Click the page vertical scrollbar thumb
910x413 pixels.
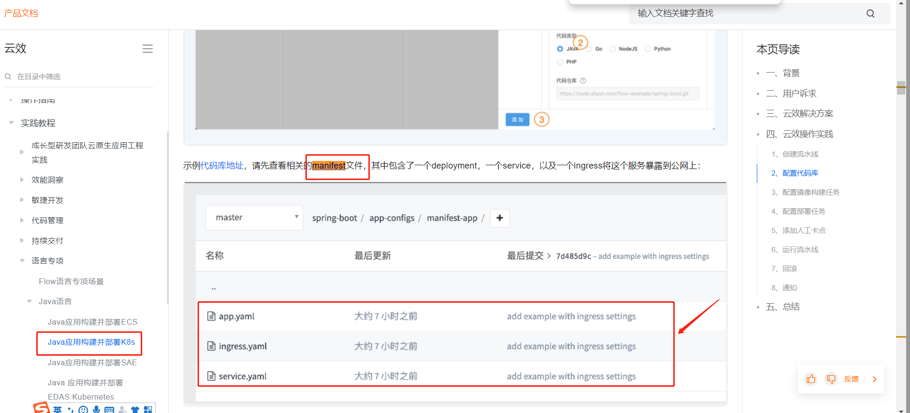(x=901, y=88)
